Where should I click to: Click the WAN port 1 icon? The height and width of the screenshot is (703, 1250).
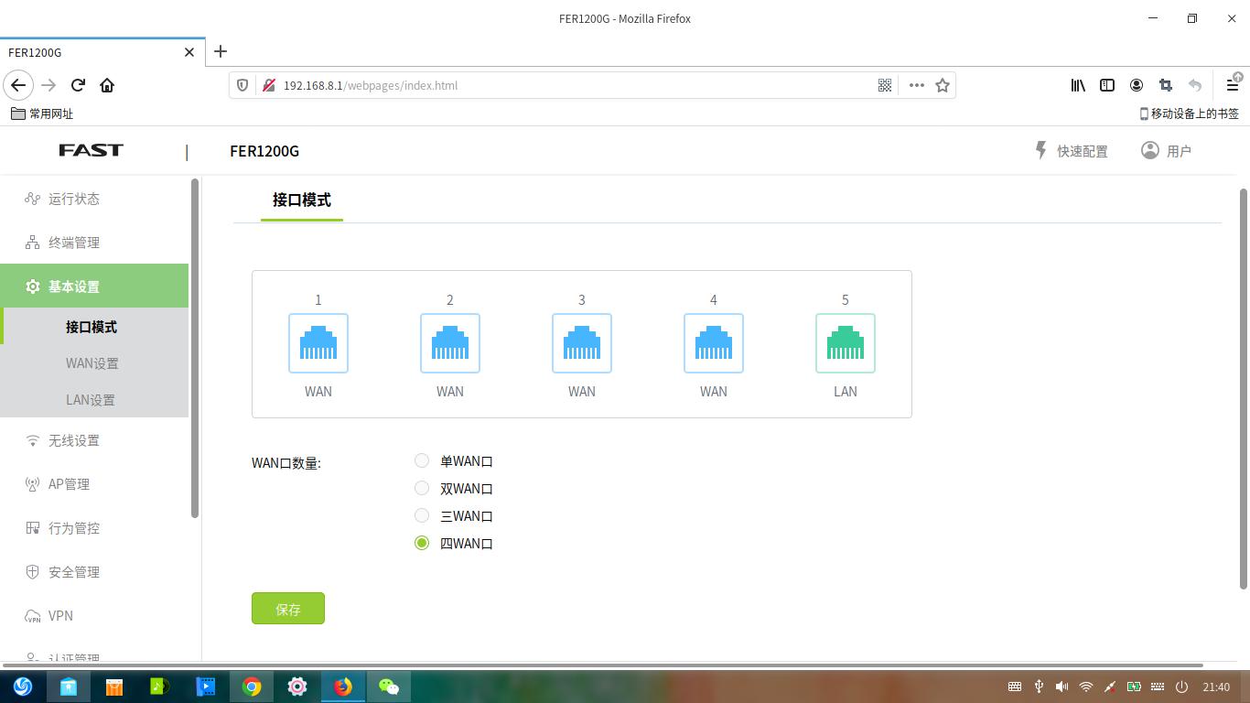[318, 343]
